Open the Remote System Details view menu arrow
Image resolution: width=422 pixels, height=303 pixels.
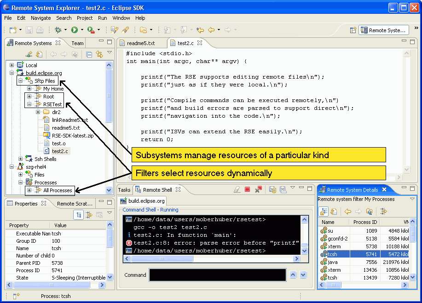pos(412,200)
